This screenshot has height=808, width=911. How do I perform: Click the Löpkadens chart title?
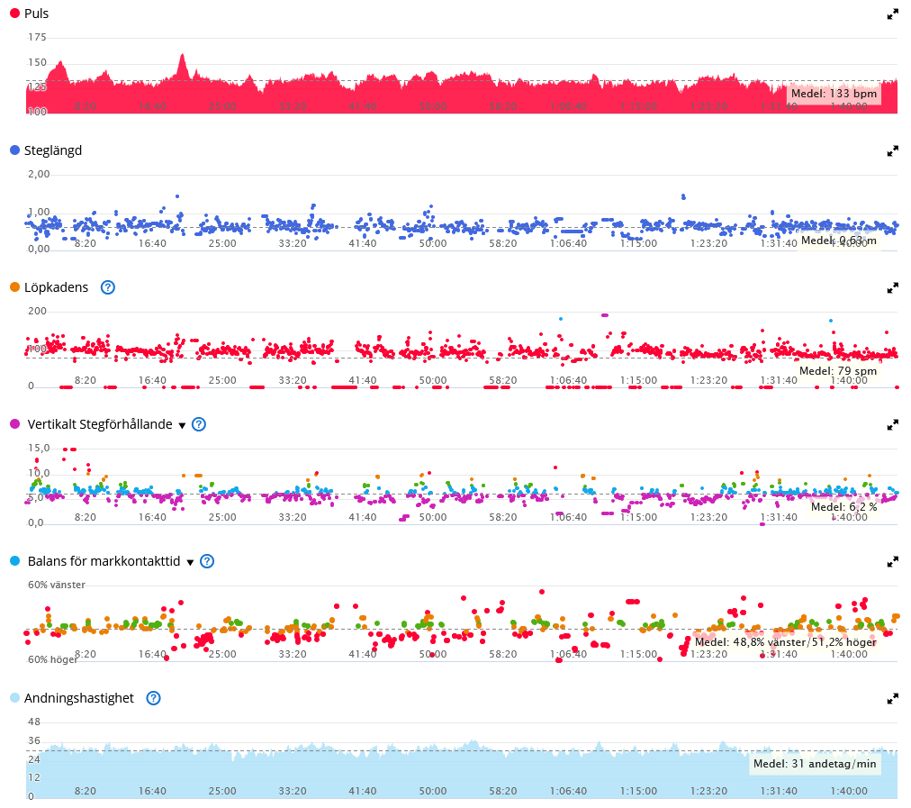click(57, 287)
